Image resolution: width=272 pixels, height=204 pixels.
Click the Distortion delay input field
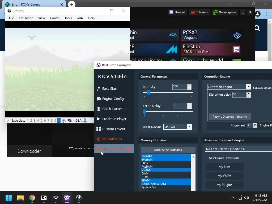[x=239, y=95]
